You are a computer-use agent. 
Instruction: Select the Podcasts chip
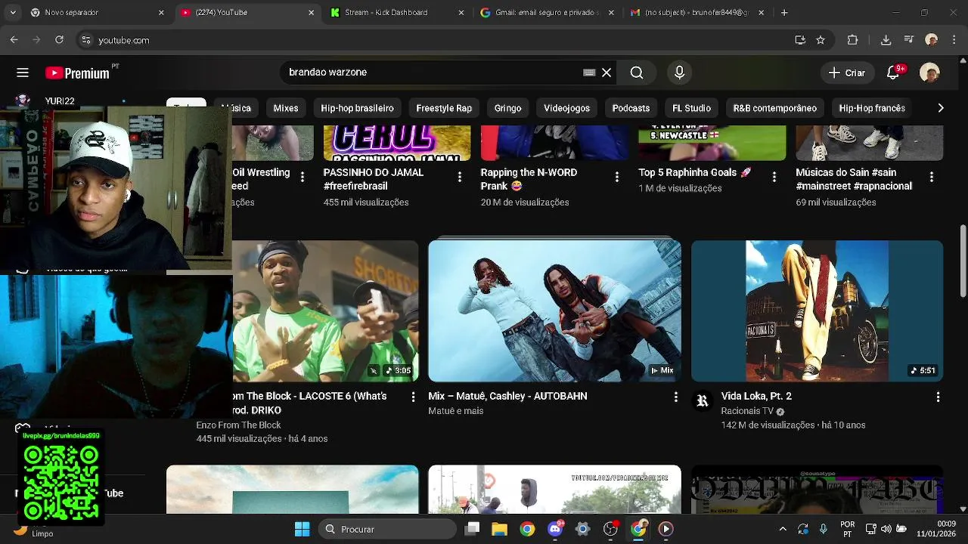click(x=631, y=108)
